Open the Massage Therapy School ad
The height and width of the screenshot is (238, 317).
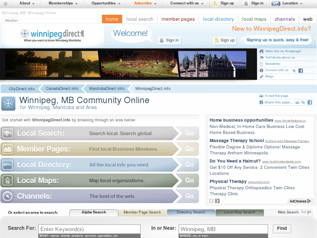click(236, 141)
